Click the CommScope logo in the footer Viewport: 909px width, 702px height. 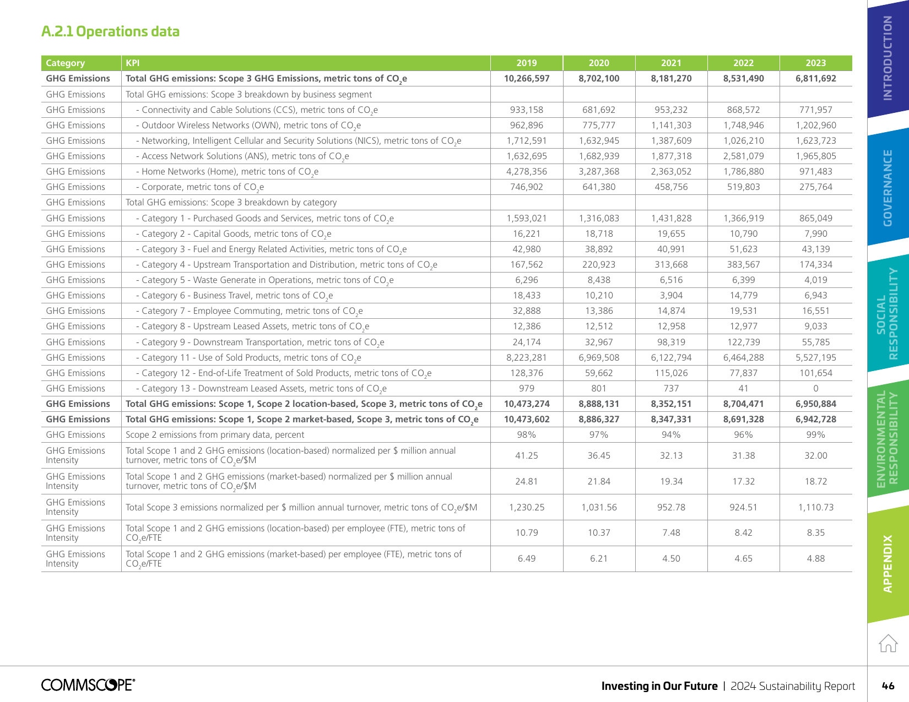click(88, 685)
